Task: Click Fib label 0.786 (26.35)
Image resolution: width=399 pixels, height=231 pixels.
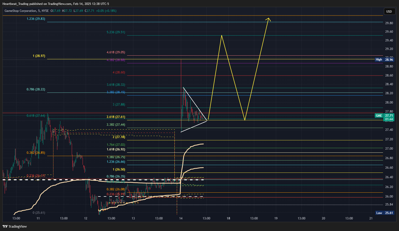Action: click(116, 176)
